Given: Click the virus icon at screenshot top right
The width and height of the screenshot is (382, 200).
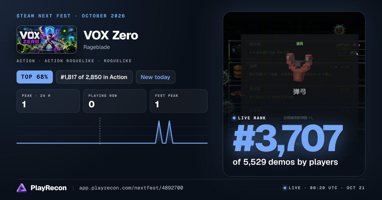Looking at the screenshot, I should click(x=339, y=30).
